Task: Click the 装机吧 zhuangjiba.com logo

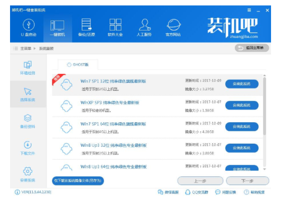Action: (x=233, y=28)
